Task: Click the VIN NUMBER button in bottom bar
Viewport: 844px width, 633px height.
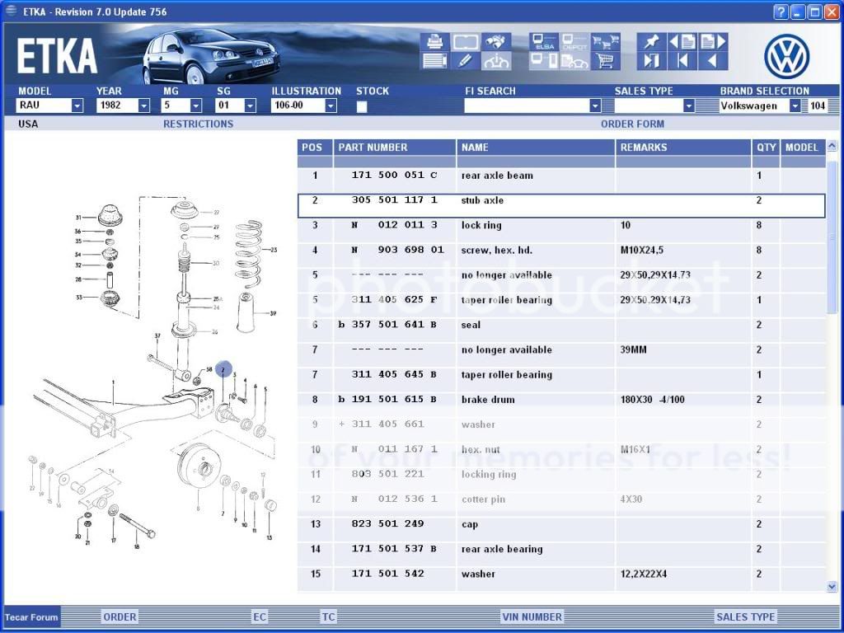Action: click(532, 617)
